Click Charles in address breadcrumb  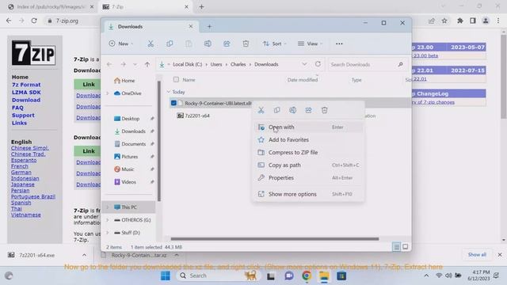pyautogui.click(x=238, y=64)
